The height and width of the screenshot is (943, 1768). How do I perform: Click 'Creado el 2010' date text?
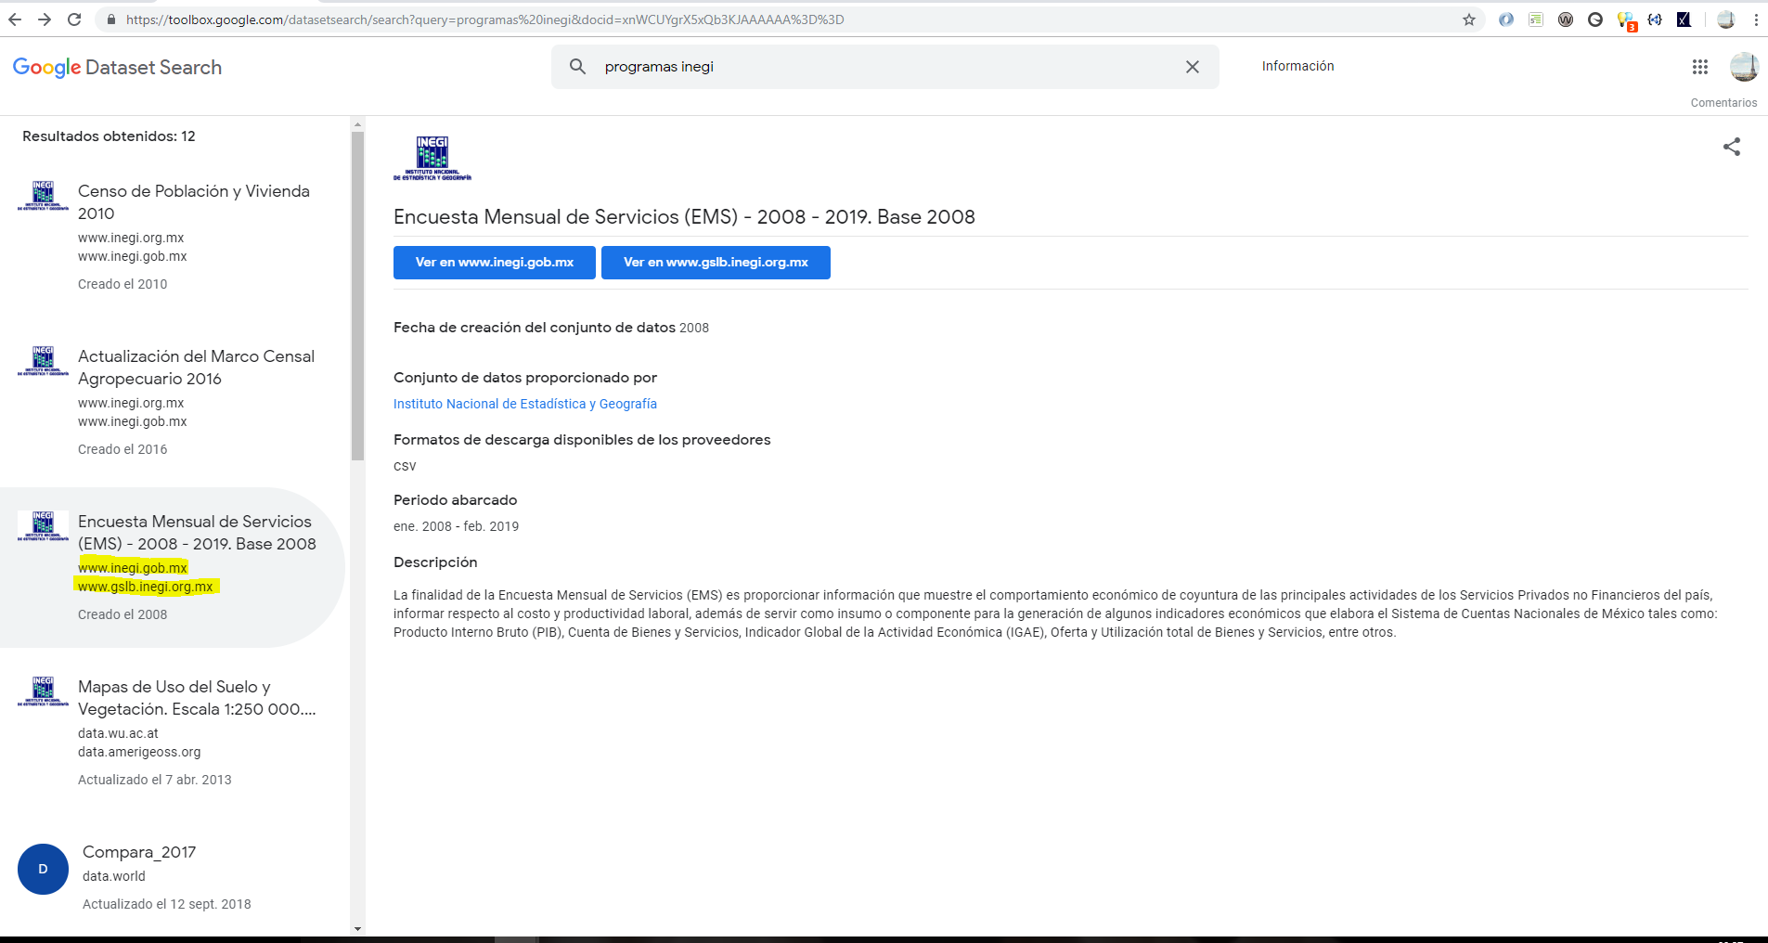tap(123, 284)
